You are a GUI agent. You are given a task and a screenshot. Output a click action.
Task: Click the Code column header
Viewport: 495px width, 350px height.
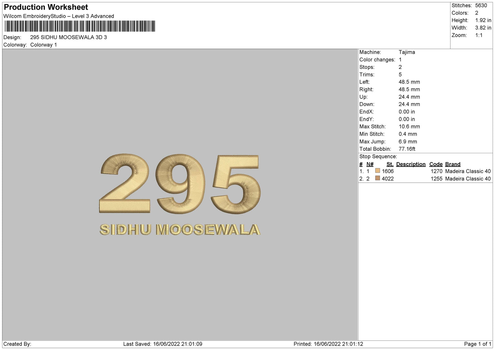(x=436, y=164)
